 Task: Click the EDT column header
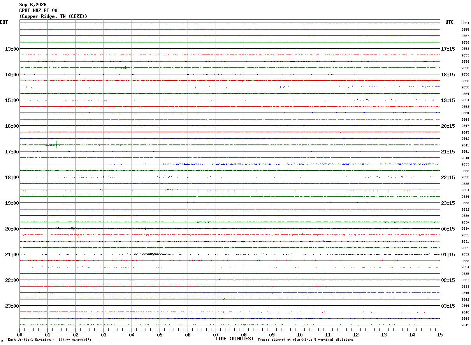(4, 22)
